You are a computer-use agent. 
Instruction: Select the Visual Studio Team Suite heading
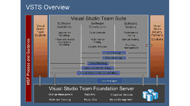pyautogui.click(x=98, y=19)
